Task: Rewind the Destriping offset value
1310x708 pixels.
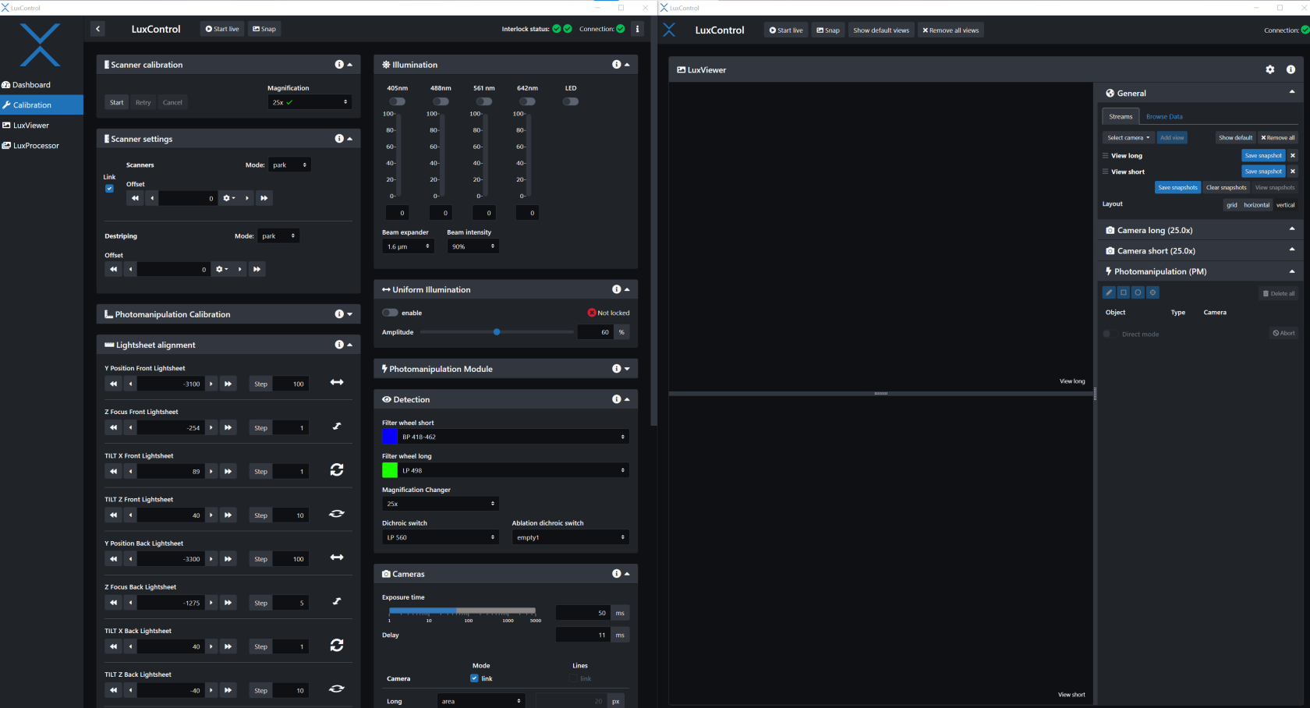Action: pyautogui.click(x=114, y=269)
